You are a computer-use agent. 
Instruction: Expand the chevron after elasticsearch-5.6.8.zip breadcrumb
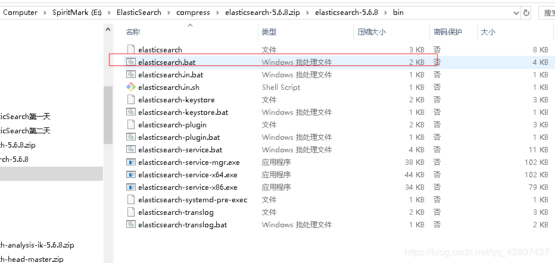307,12
